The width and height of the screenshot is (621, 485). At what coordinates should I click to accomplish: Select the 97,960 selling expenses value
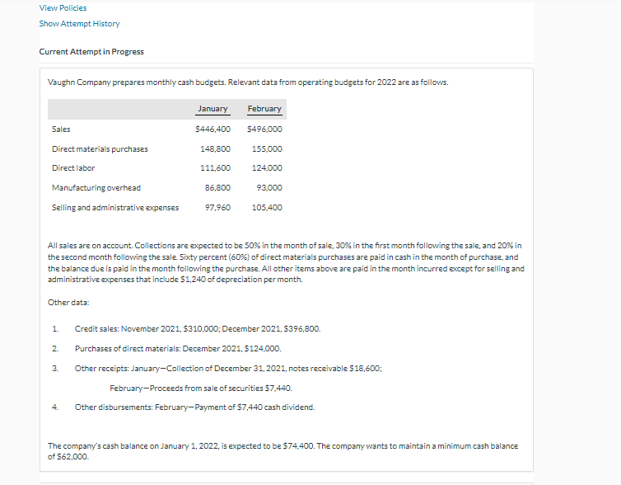[x=217, y=208]
